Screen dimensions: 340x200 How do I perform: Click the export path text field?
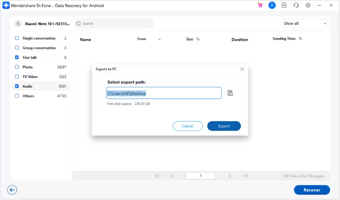[x=164, y=93]
